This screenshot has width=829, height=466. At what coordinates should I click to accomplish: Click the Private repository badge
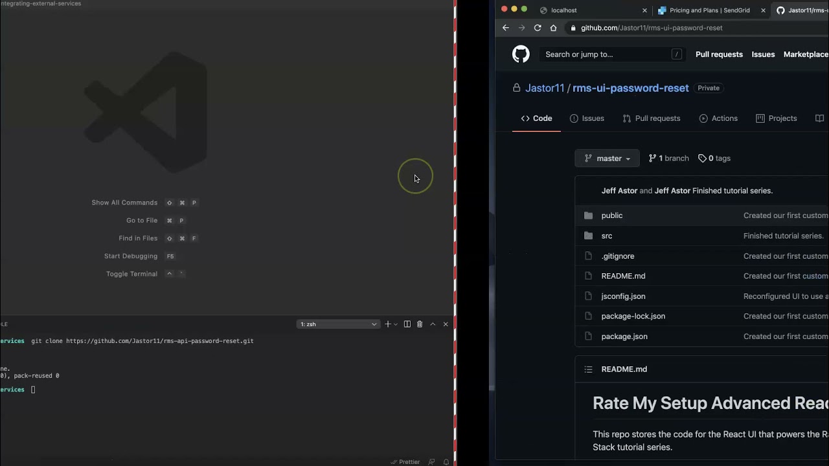pyautogui.click(x=709, y=88)
